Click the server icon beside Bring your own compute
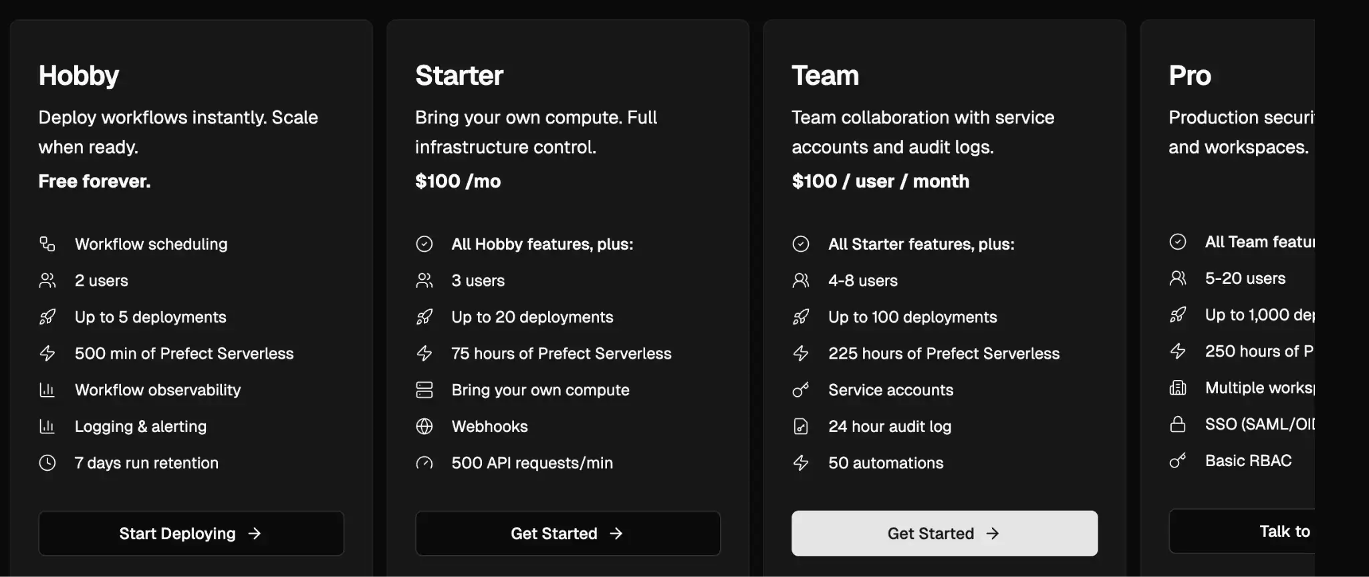Viewport: 1369px width, 577px height. tap(424, 389)
